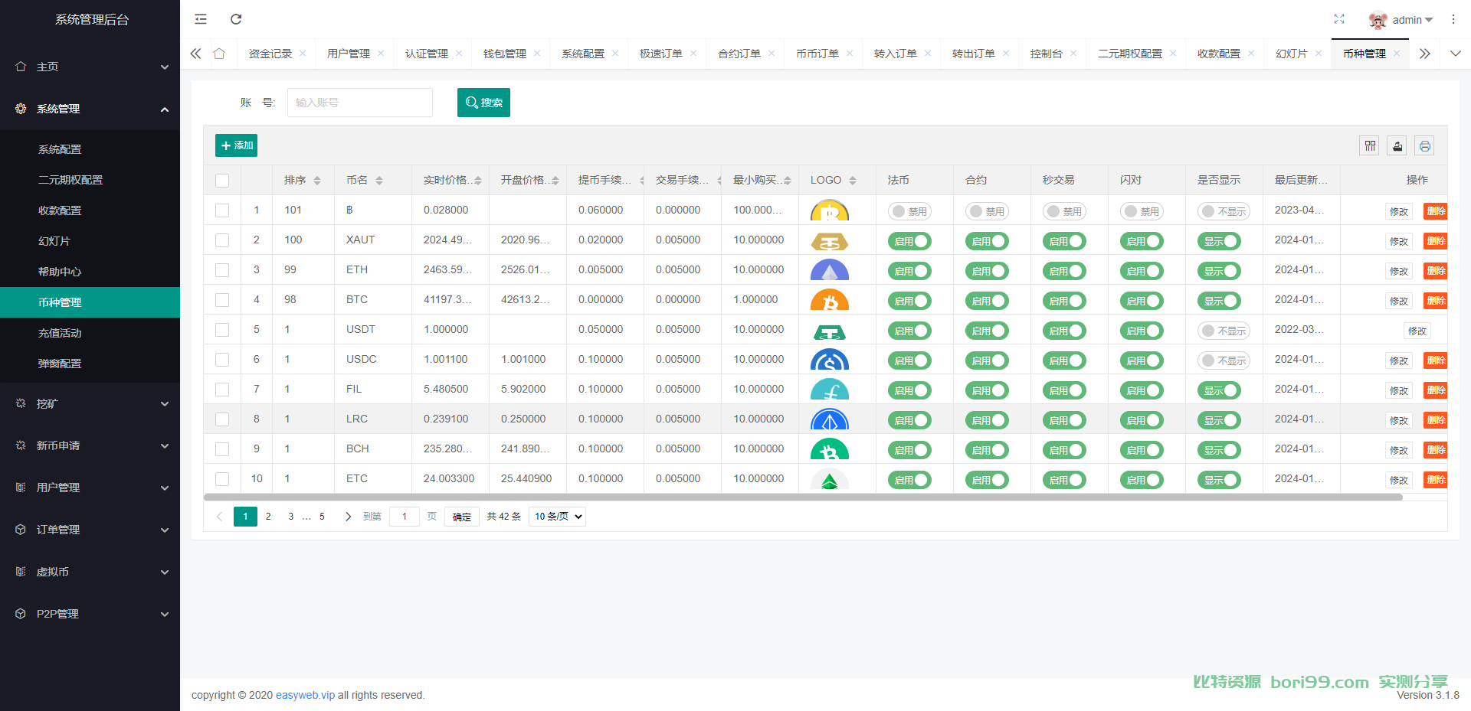Click the BTC logo image
This screenshot has width=1471, height=711.
(829, 300)
